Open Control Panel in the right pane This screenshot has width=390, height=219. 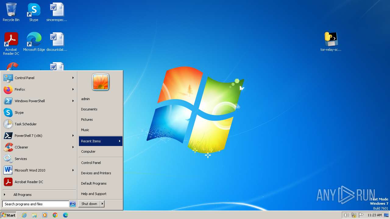pos(101,163)
